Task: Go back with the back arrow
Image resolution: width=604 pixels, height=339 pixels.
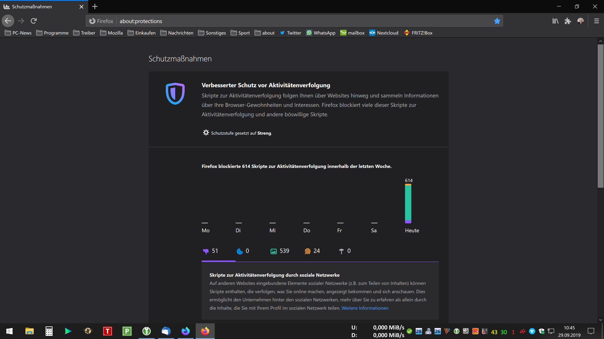Action: coord(8,21)
